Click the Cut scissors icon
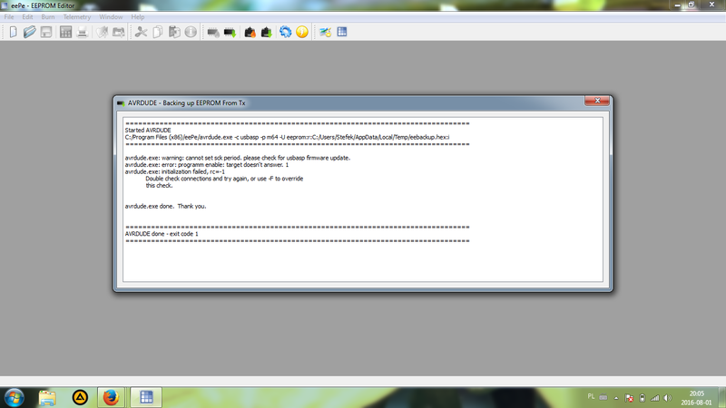The width and height of the screenshot is (726, 408). [x=142, y=32]
